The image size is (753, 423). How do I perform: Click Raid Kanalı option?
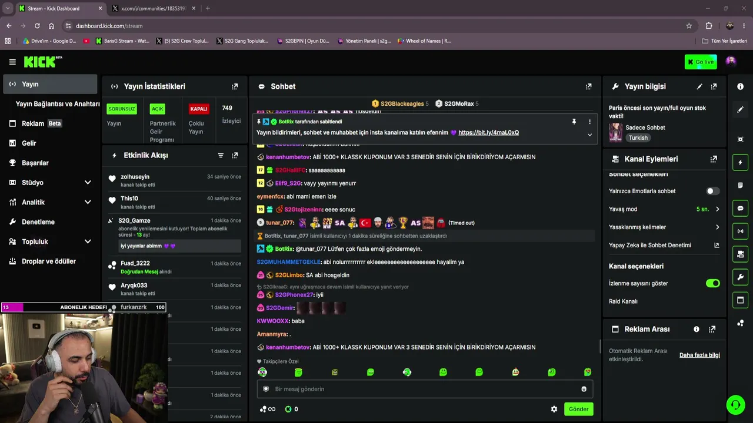pos(623,301)
